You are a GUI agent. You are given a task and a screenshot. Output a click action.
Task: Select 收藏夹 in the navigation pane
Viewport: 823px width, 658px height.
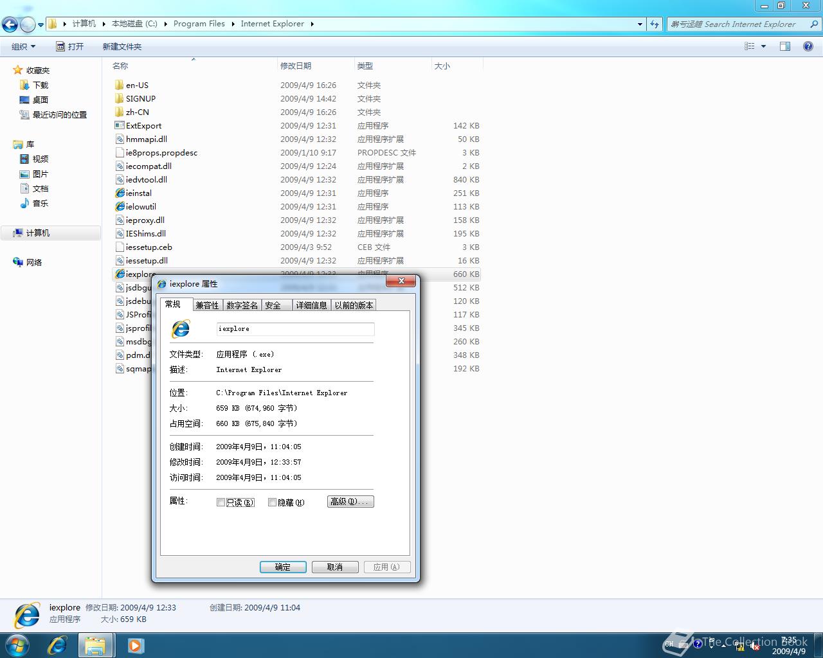coord(37,70)
